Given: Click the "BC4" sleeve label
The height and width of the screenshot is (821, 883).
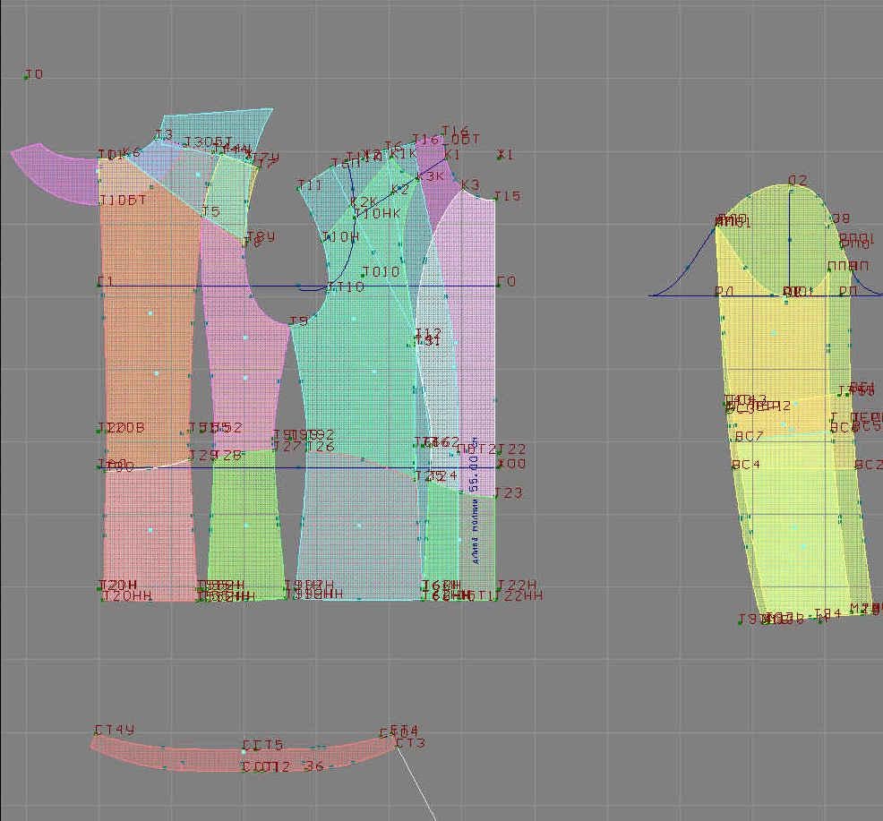Looking at the screenshot, I should pyautogui.click(x=746, y=465).
